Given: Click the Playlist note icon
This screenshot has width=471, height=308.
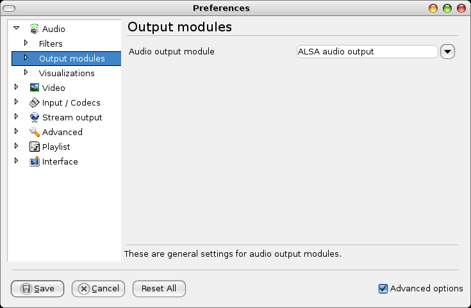Looking at the screenshot, I should pyautogui.click(x=34, y=147).
